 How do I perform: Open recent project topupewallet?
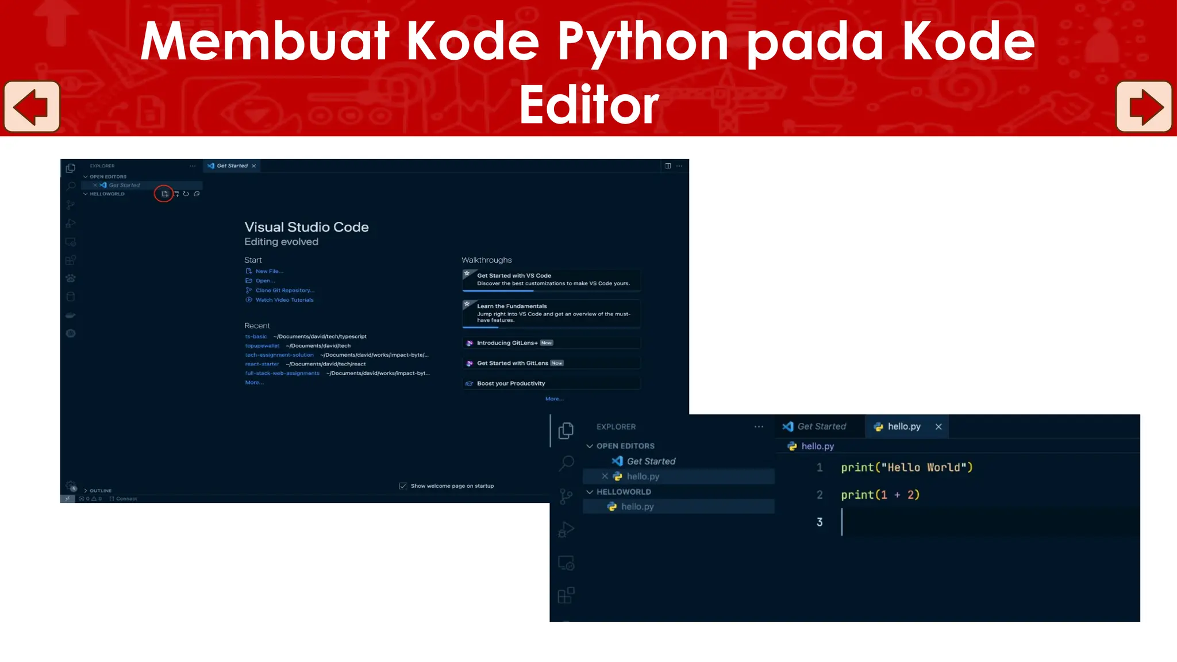[262, 345]
